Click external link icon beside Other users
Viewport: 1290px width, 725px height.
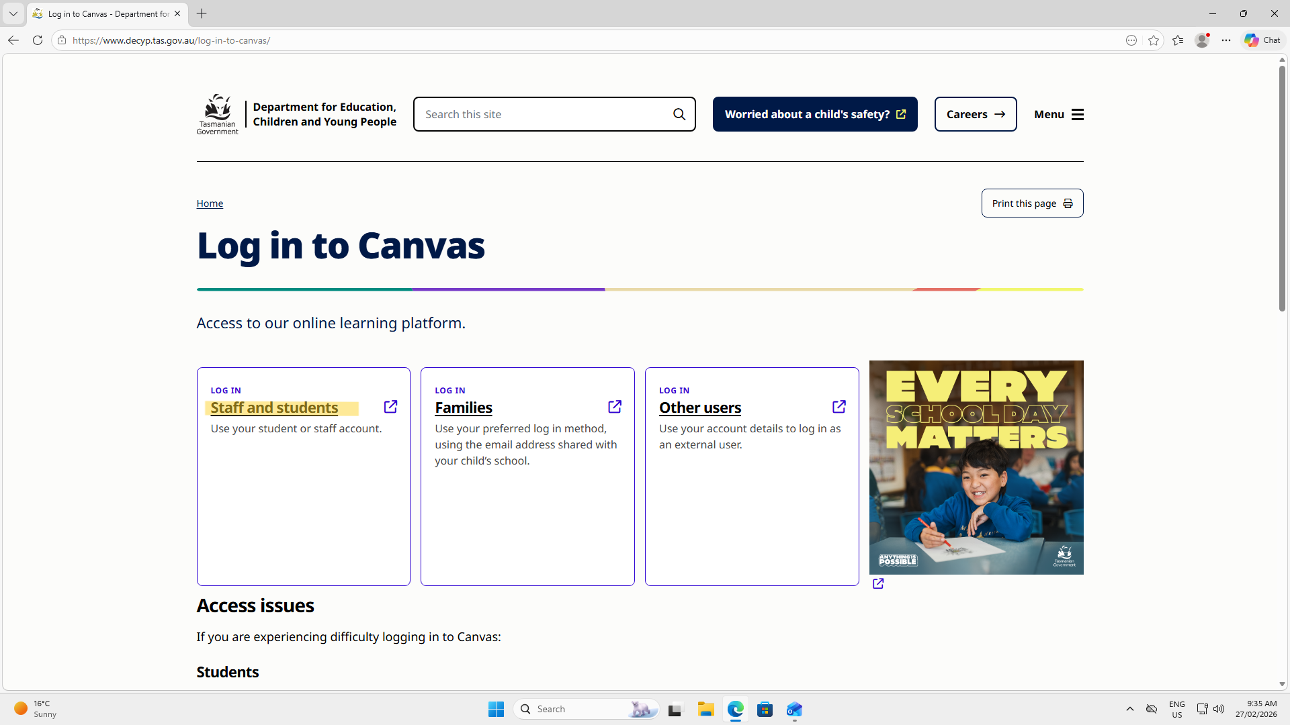click(x=838, y=407)
